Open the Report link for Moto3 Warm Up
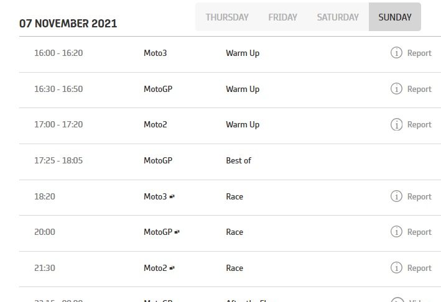Image resolution: width=441 pixels, height=302 pixels. coord(419,53)
